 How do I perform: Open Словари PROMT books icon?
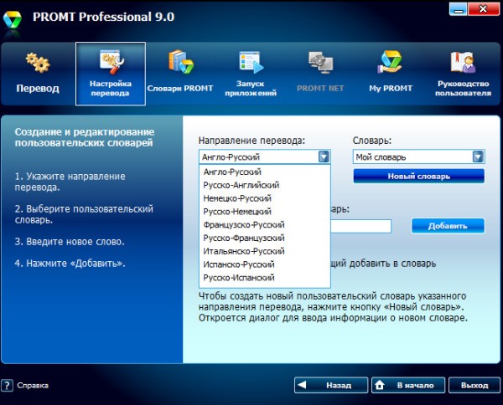(x=181, y=64)
